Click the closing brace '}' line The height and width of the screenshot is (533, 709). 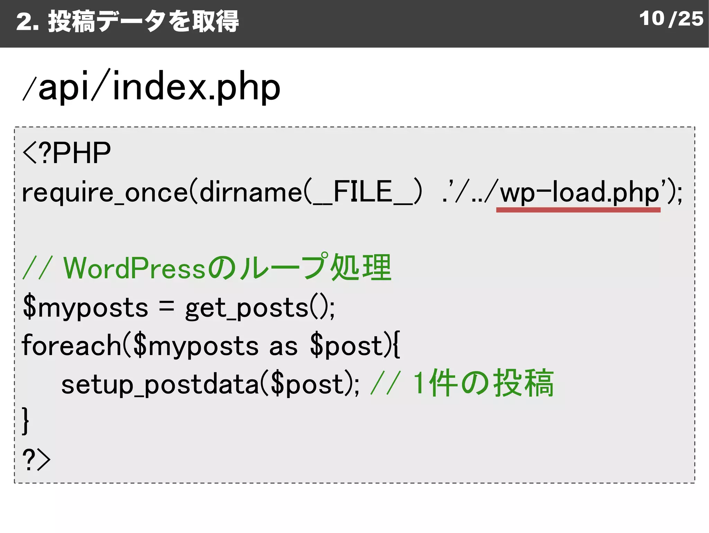tap(26, 421)
